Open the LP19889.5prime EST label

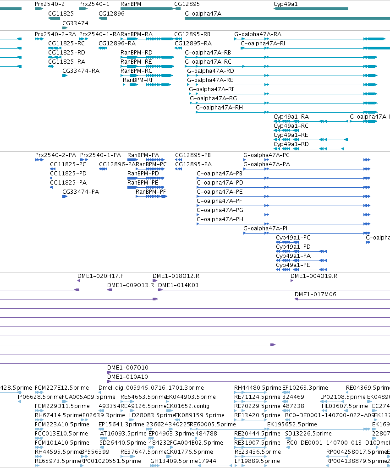pos(258,461)
